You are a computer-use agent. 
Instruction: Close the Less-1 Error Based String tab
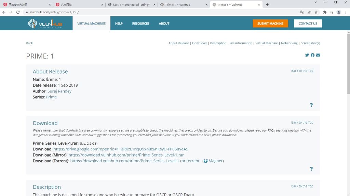(154, 4)
